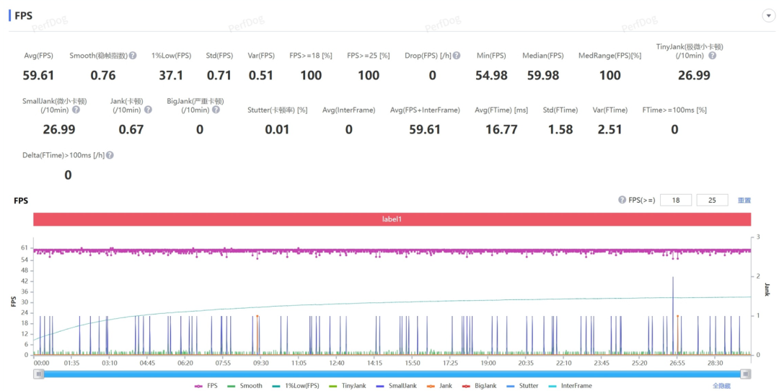Collapse the FPS section with arrow button

[768, 16]
